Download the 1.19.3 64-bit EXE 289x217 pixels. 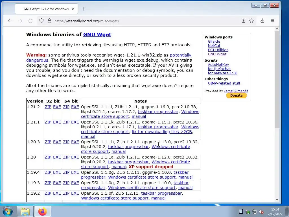[x=75, y=183]
